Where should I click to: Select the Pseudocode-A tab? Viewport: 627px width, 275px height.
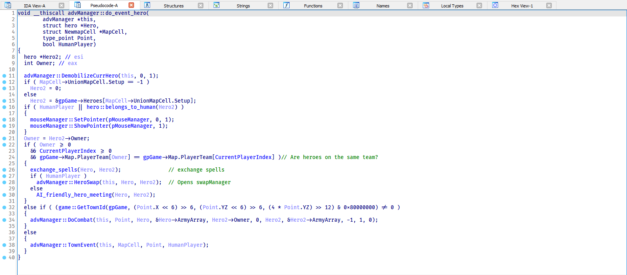click(x=104, y=5)
